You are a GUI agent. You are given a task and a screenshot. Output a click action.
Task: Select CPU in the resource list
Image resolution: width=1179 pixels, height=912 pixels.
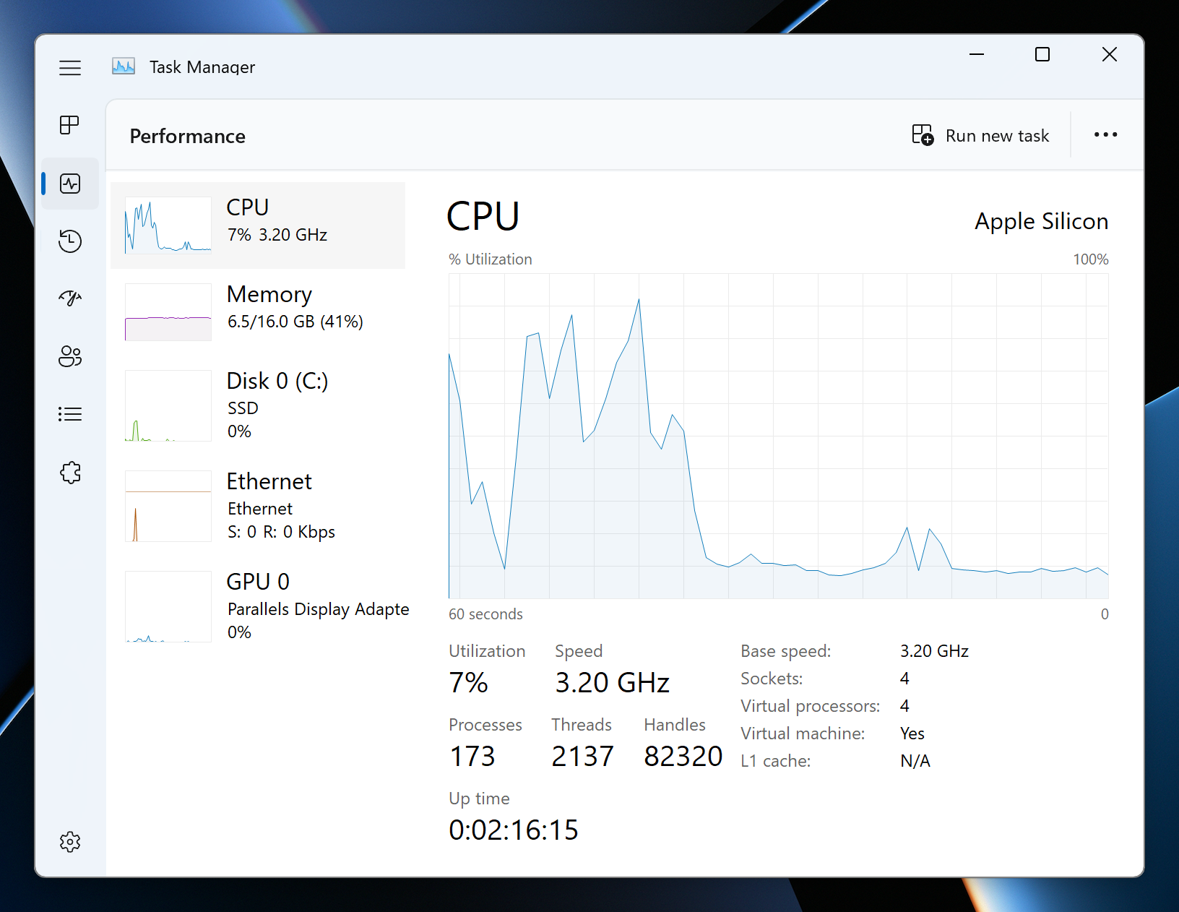(x=258, y=225)
